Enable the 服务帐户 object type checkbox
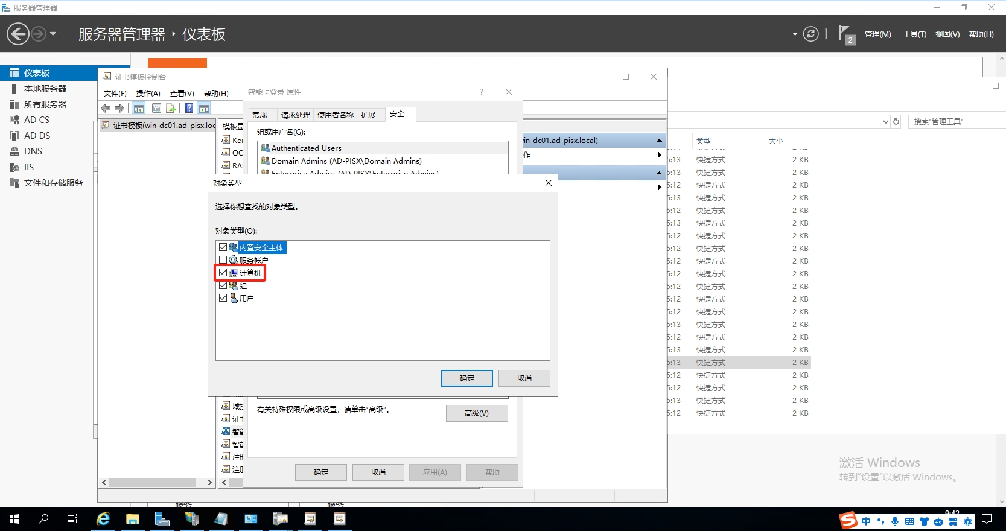The width and height of the screenshot is (1006, 531). point(223,260)
